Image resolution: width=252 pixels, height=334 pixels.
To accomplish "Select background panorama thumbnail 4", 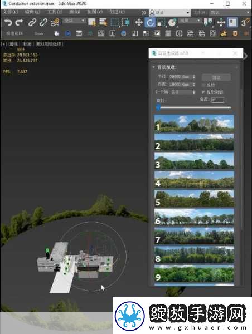I will 194,179.
